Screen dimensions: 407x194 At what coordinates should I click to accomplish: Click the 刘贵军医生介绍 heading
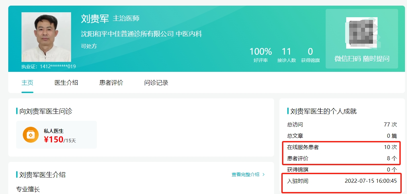click(42, 175)
